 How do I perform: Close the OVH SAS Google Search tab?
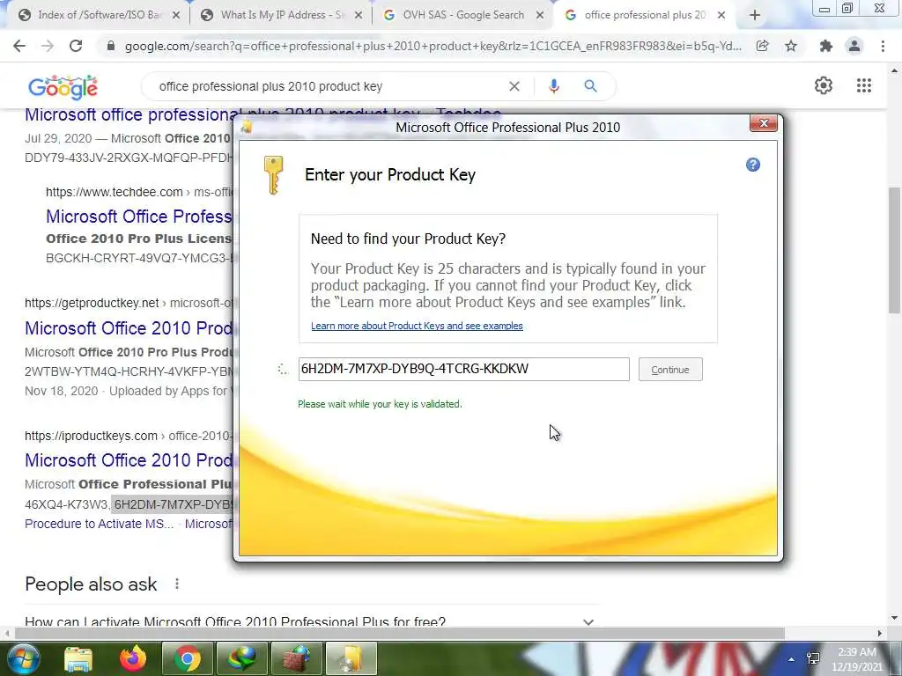tap(540, 16)
